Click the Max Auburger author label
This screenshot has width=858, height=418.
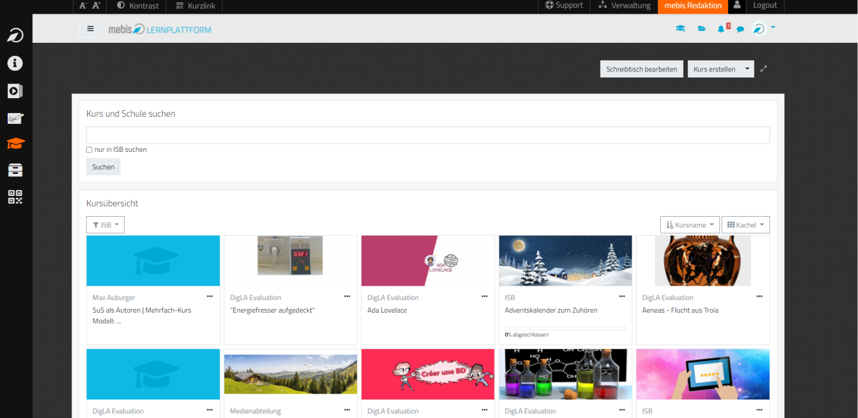[114, 298]
